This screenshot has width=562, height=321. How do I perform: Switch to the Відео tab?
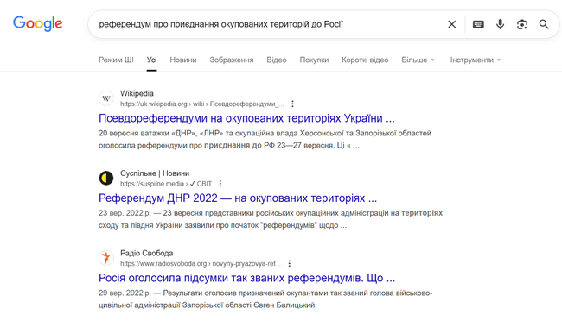pyautogui.click(x=277, y=60)
